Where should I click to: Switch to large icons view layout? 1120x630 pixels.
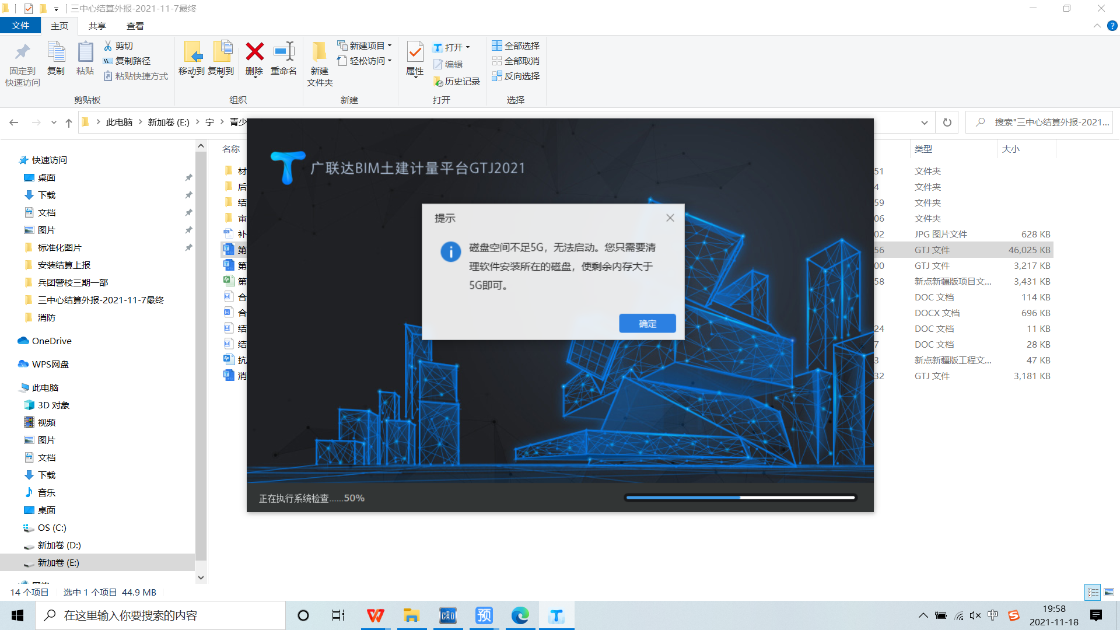pos(1109,592)
